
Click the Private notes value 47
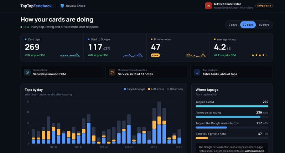(x=156, y=47)
